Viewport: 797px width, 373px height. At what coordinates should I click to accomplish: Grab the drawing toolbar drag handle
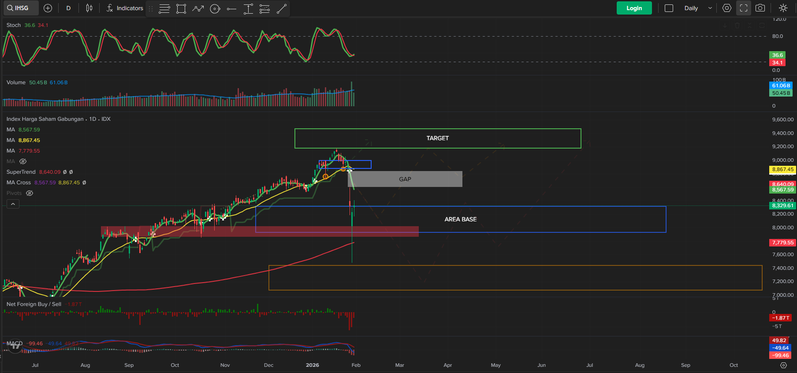pos(151,8)
